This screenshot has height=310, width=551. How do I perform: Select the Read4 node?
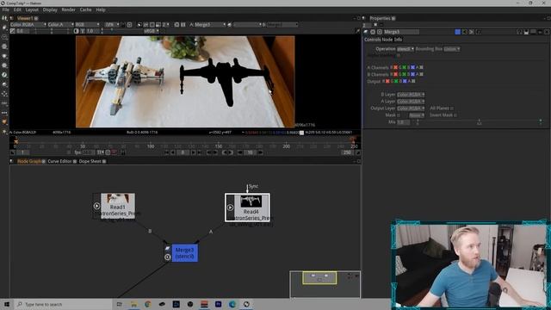click(x=248, y=208)
